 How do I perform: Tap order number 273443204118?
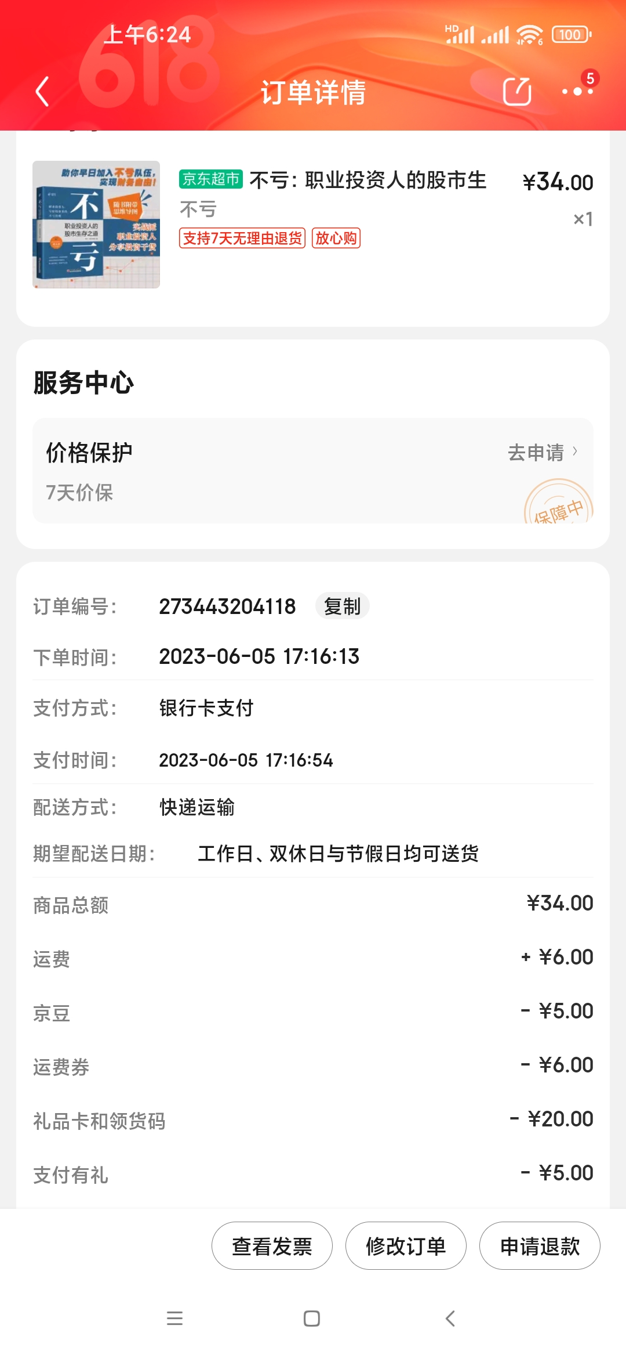(x=227, y=606)
